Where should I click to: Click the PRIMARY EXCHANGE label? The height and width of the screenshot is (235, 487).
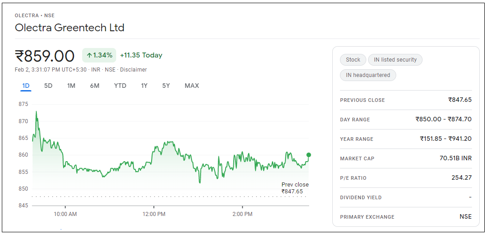click(x=367, y=217)
